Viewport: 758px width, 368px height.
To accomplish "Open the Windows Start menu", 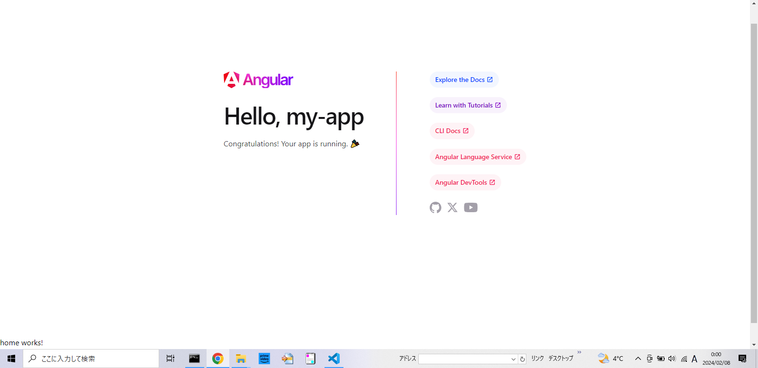I will point(11,359).
